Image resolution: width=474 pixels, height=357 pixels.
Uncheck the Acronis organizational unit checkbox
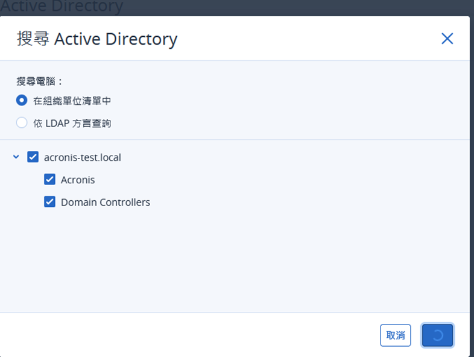click(x=49, y=179)
